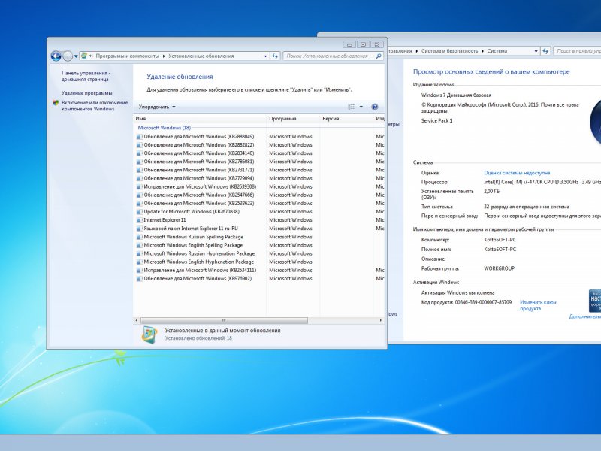
Task: Go to Система и безопасность breadcrumb
Action: tap(449, 51)
